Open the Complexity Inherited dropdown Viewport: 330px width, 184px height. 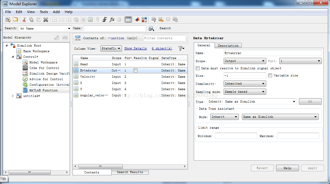coord(245,84)
